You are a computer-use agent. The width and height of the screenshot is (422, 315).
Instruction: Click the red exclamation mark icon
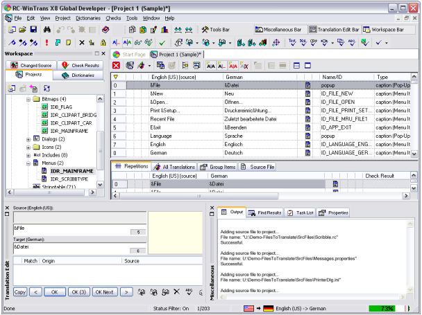tap(47, 42)
